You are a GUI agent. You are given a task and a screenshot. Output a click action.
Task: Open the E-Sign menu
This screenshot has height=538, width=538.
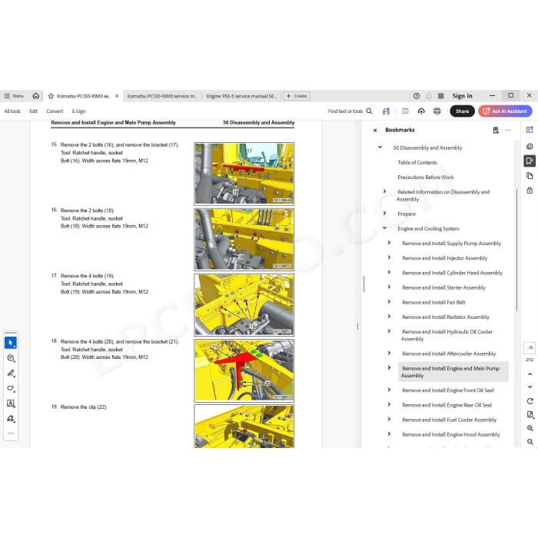[78, 111]
